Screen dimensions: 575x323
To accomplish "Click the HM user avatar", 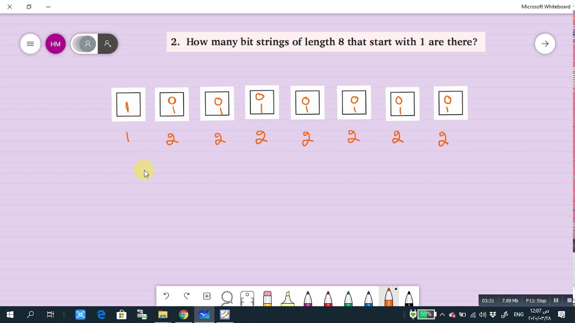I will tap(56, 44).
